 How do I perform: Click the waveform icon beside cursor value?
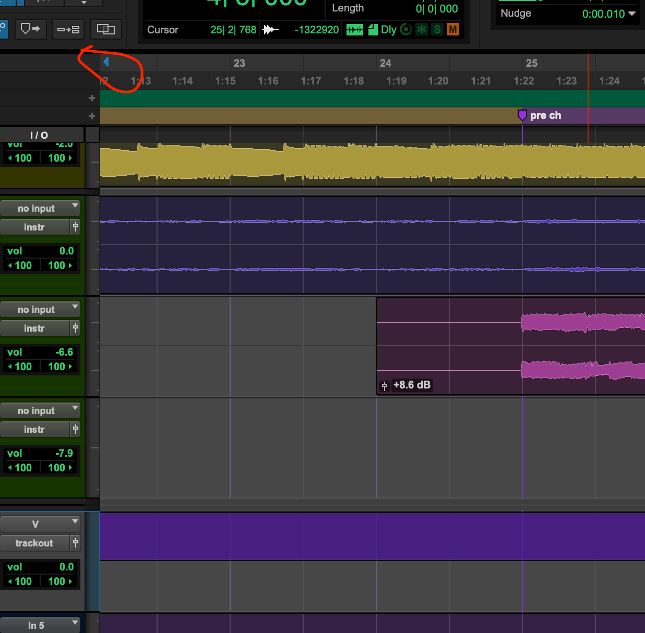[270, 30]
